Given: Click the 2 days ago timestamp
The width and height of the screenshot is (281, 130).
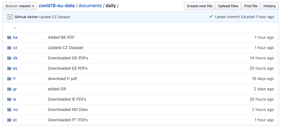Looking at the screenshot, I should (x=264, y=89).
